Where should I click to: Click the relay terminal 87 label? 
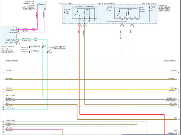120,17
